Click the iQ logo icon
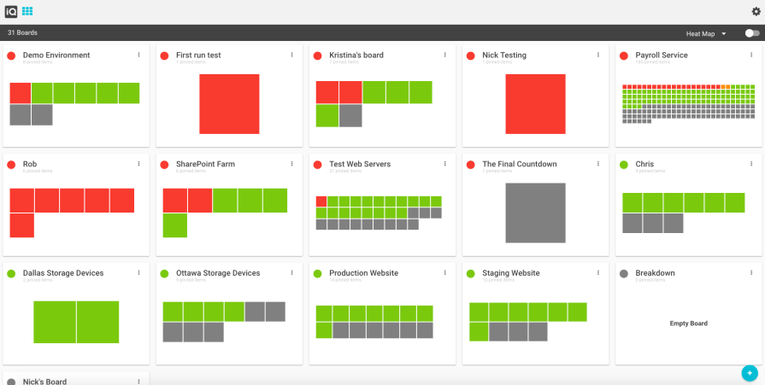This screenshot has height=385, width=765. [x=11, y=12]
